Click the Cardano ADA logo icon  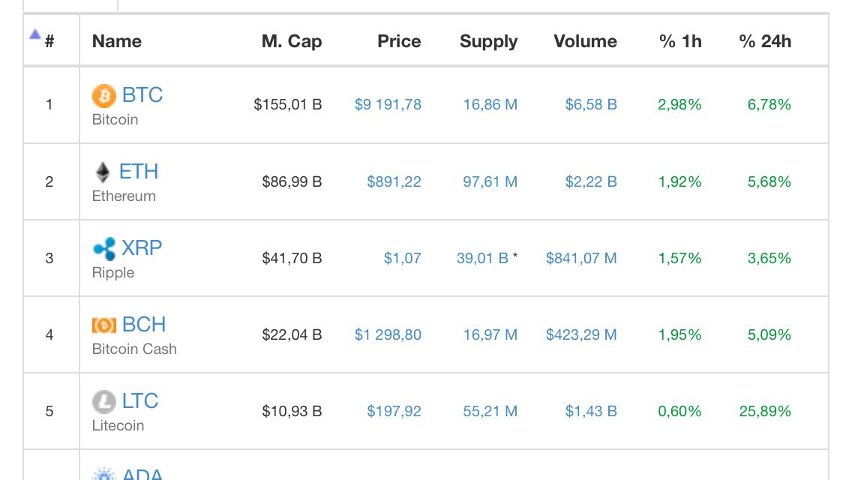point(103,473)
